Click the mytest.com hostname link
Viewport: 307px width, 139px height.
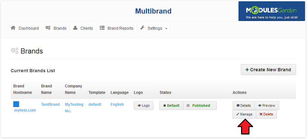point(25,110)
